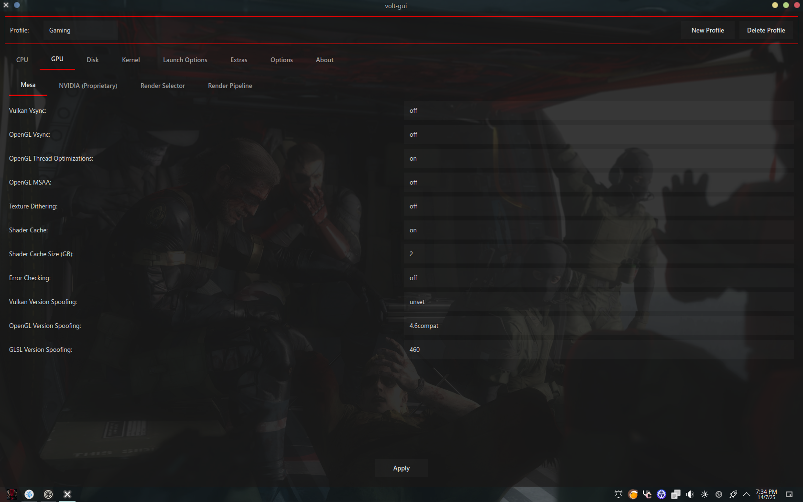Open the Profile dropdown showing Gaming
This screenshot has height=502, width=803.
coord(80,30)
